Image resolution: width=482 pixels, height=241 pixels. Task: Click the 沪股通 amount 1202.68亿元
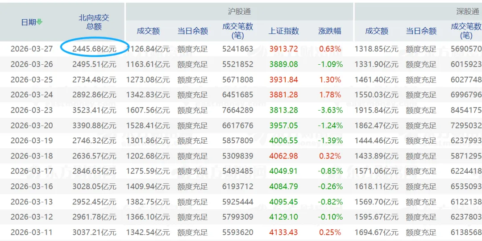(x=148, y=156)
